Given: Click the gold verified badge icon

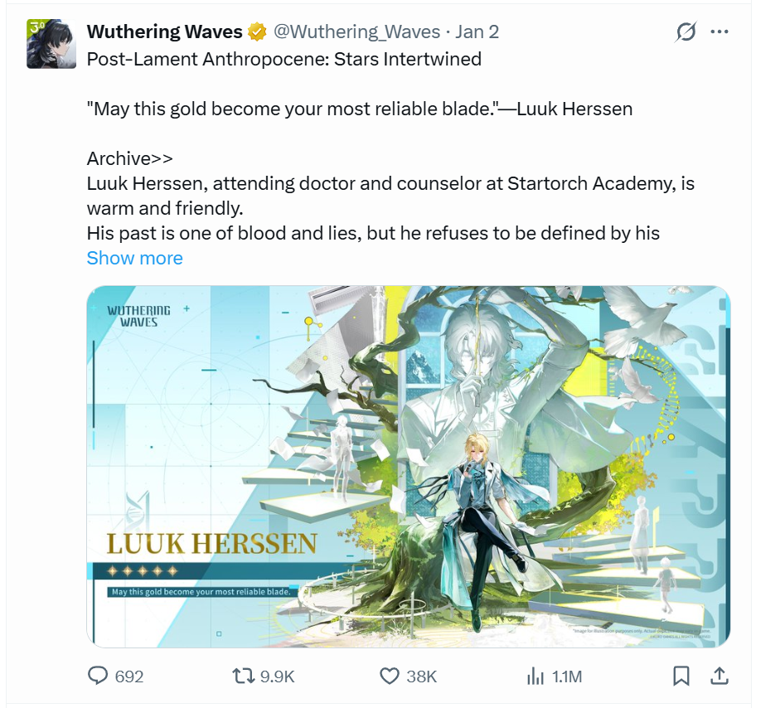Looking at the screenshot, I should tap(257, 32).
